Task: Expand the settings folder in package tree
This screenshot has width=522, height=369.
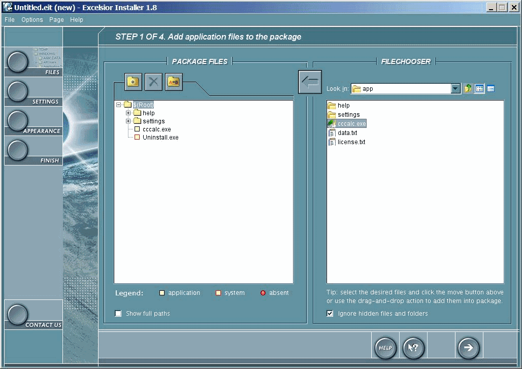Action: click(x=128, y=121)
